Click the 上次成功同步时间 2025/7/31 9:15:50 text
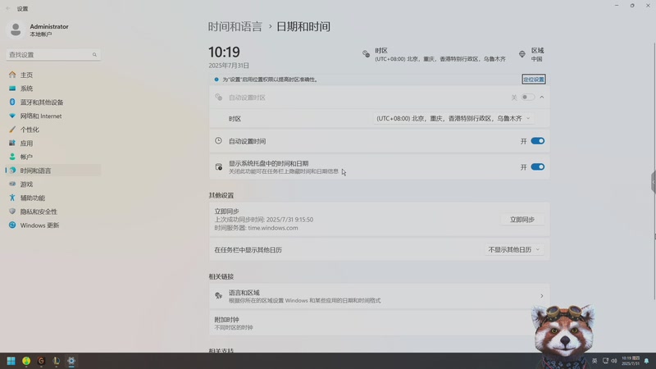 click(x=263, y=220)
